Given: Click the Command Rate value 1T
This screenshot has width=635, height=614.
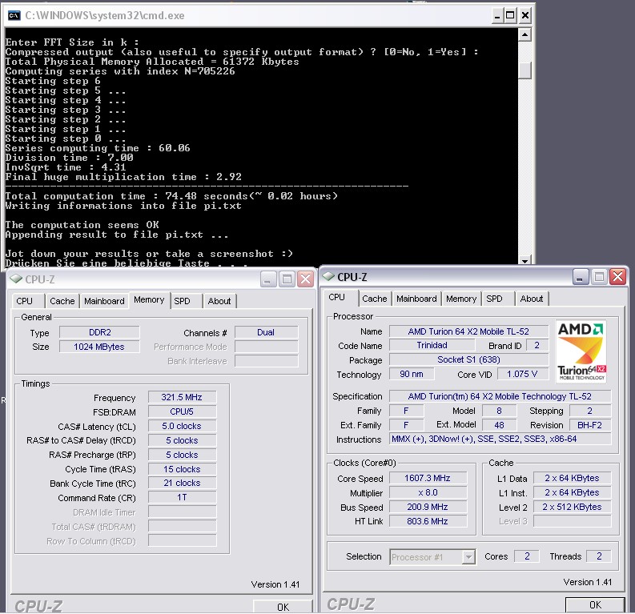Looking at the screenshot, I should point(183,497).
